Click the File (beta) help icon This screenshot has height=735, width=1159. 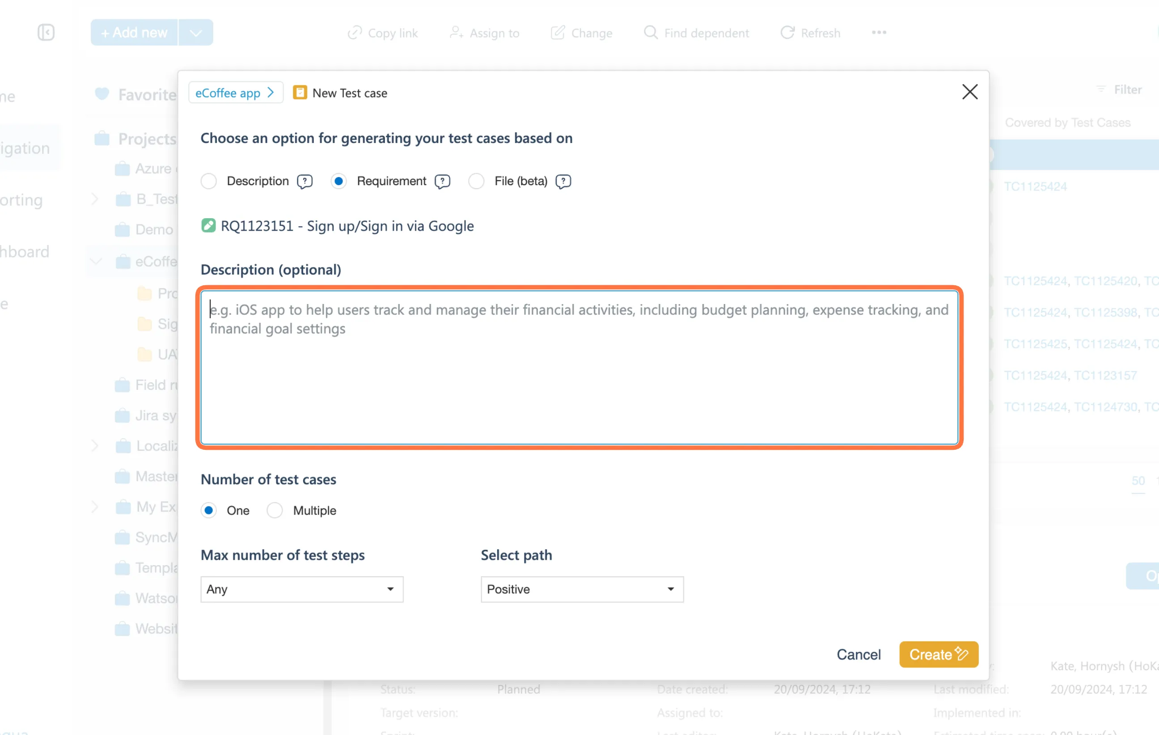pyautogui.click(x=563, y=182)
